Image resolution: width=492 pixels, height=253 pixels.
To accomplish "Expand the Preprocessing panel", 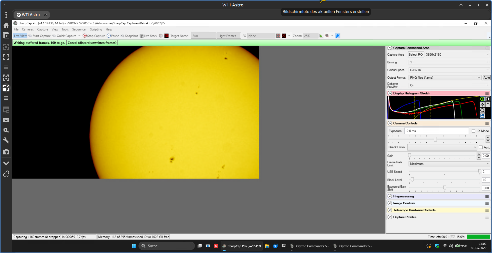I will pyautogui.click(x=390, y=196).
